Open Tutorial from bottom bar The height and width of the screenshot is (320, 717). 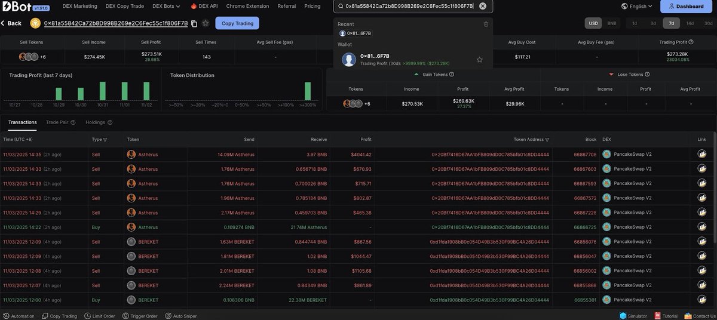[x=666, y=316]
